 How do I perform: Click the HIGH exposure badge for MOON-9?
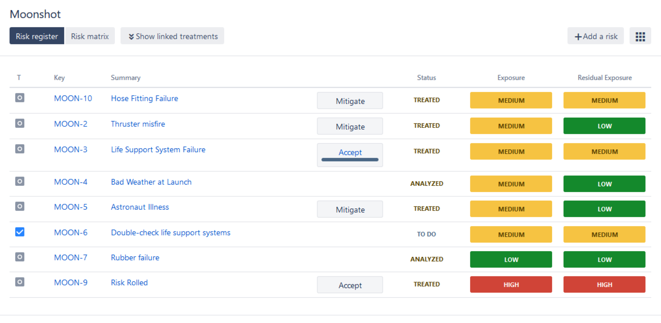tap(511, 284)
